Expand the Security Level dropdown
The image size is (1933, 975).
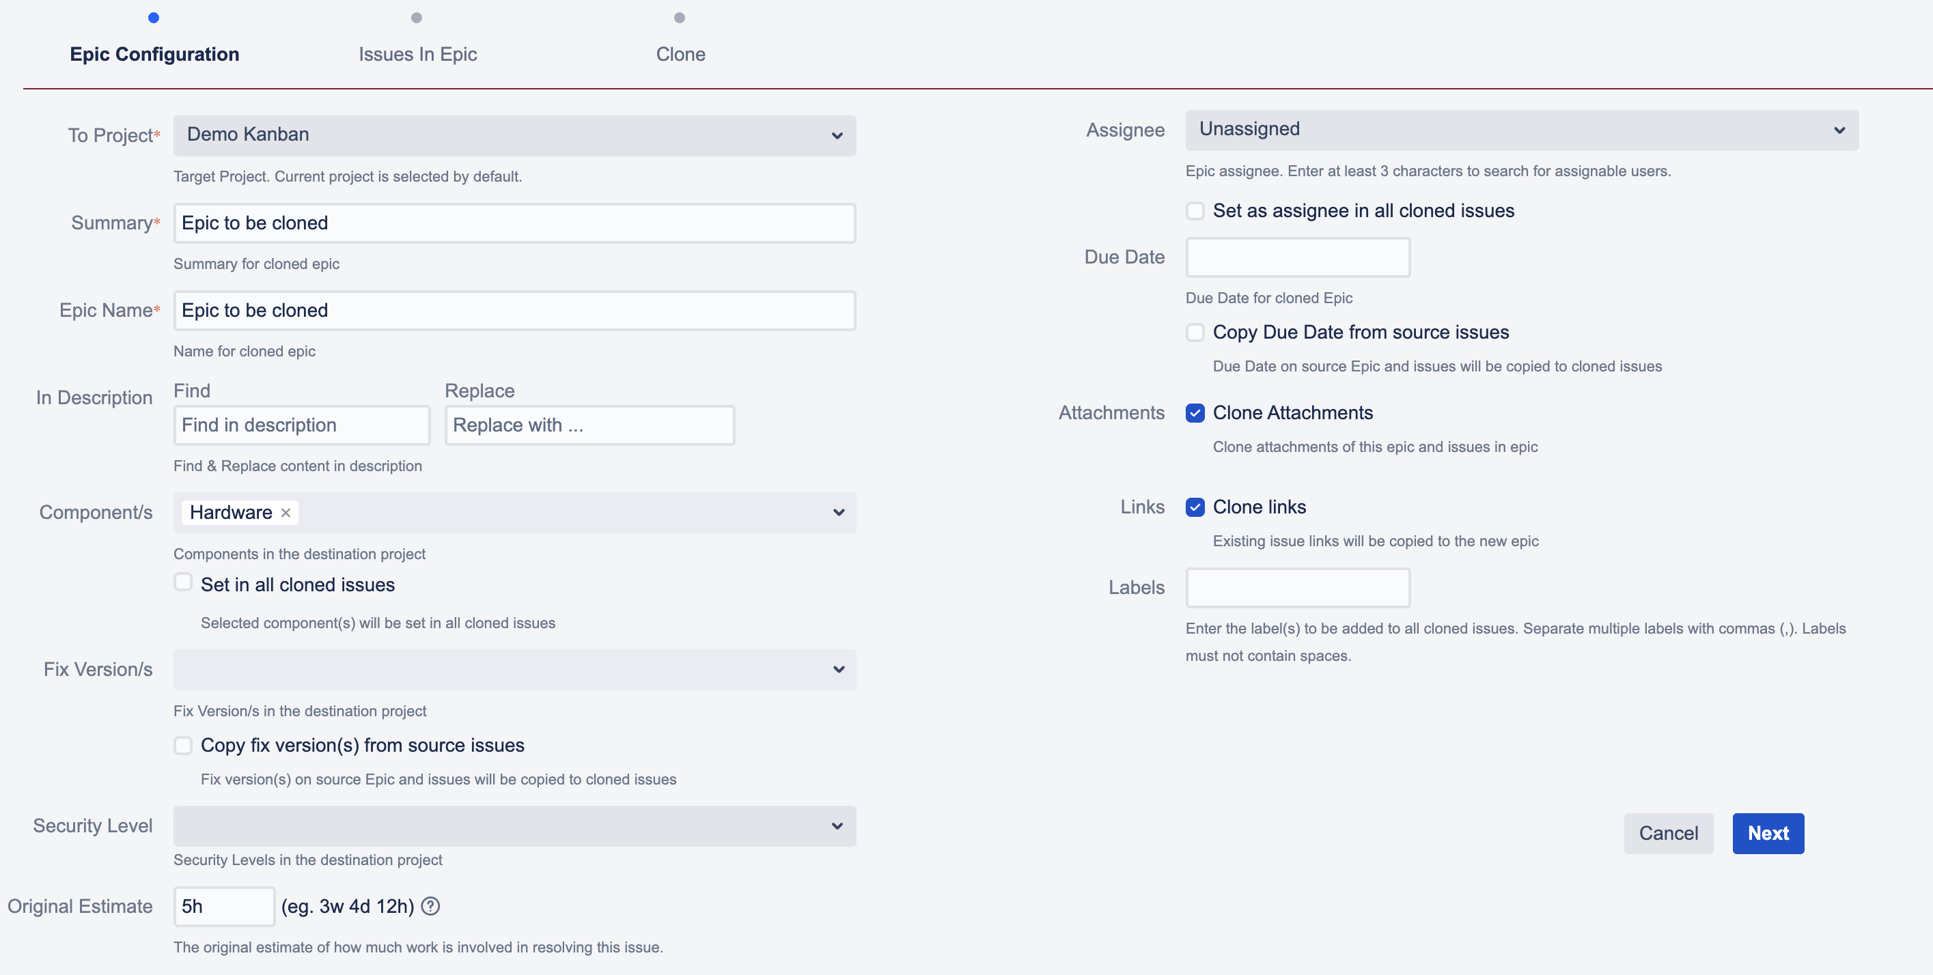coord(514,827)
